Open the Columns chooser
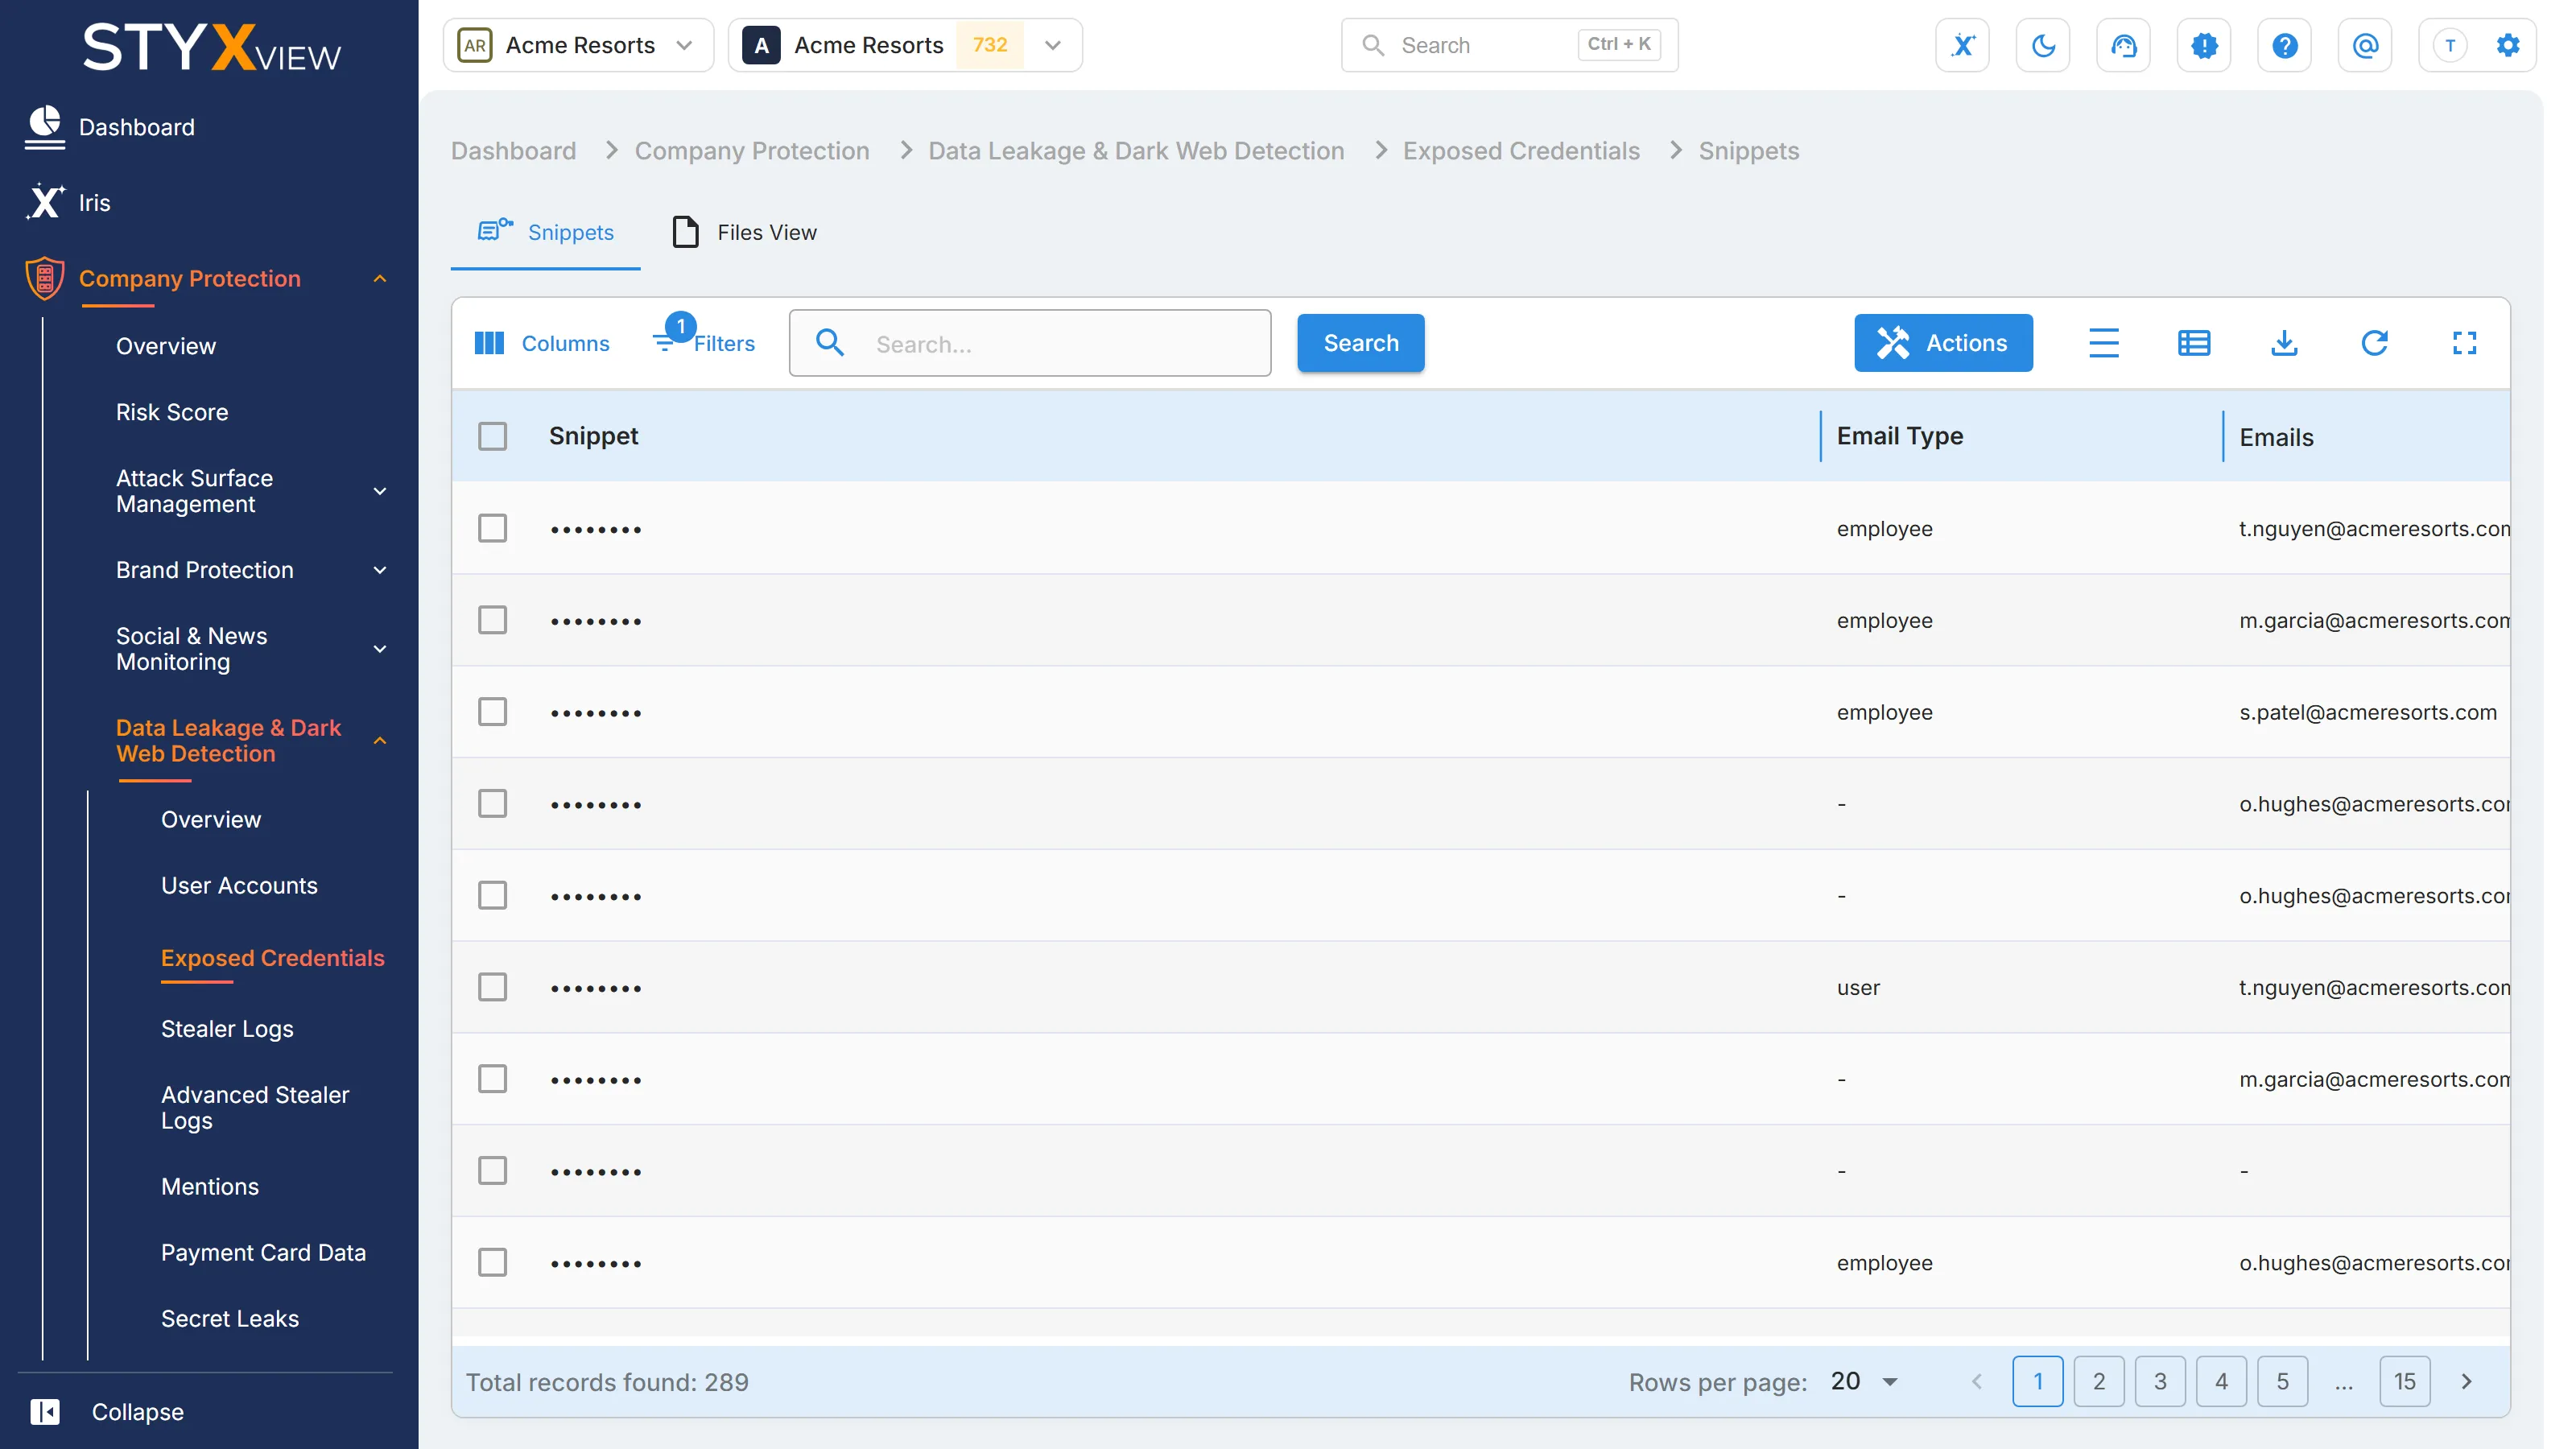The height and width of the screenshot is (1449, 2576). pyautogui.click(x=541, y=343)
